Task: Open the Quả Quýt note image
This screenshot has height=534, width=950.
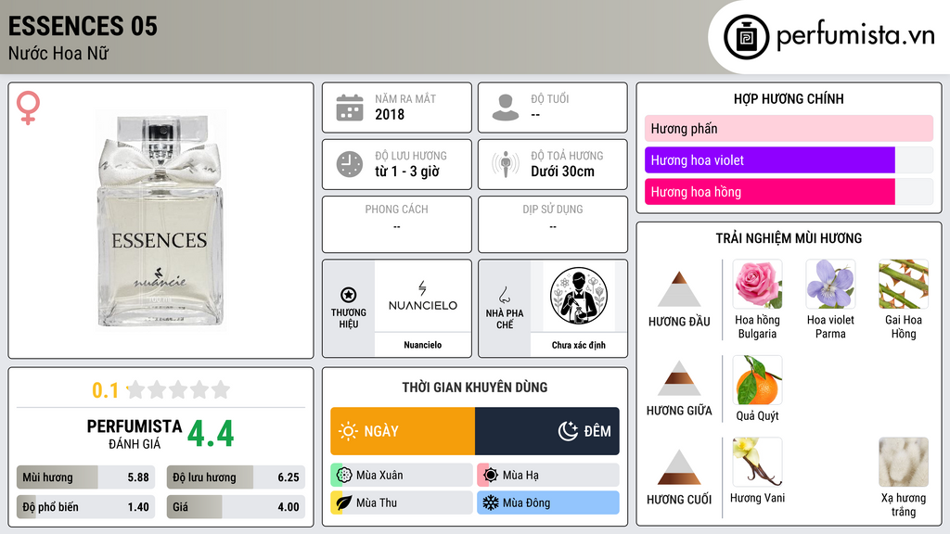Action: (x=757, y=380)
